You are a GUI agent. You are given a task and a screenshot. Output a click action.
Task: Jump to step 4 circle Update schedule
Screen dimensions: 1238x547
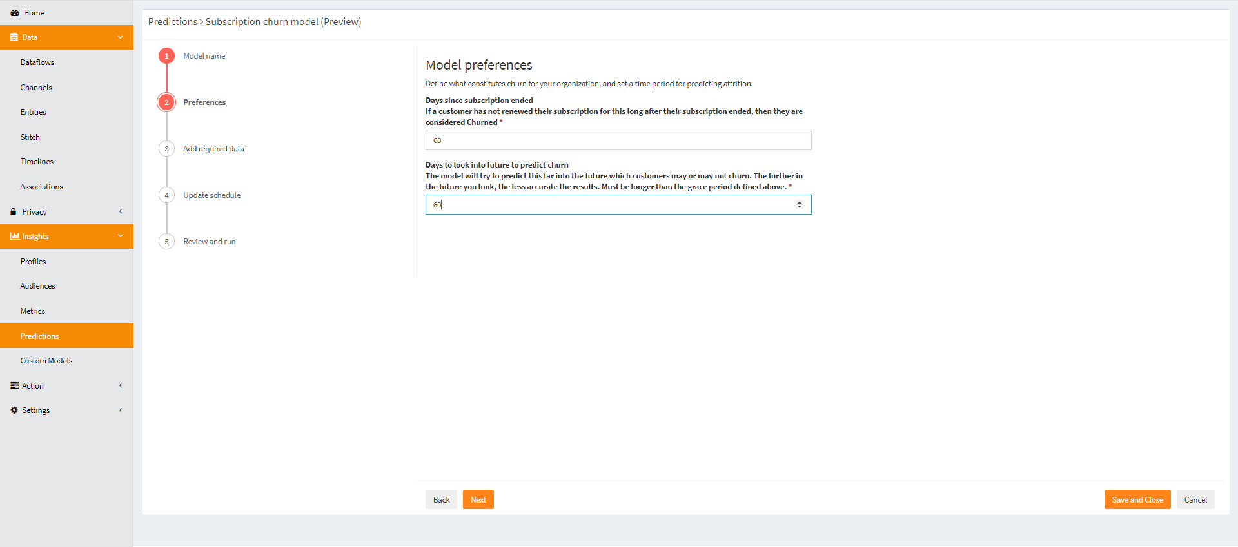166,195
